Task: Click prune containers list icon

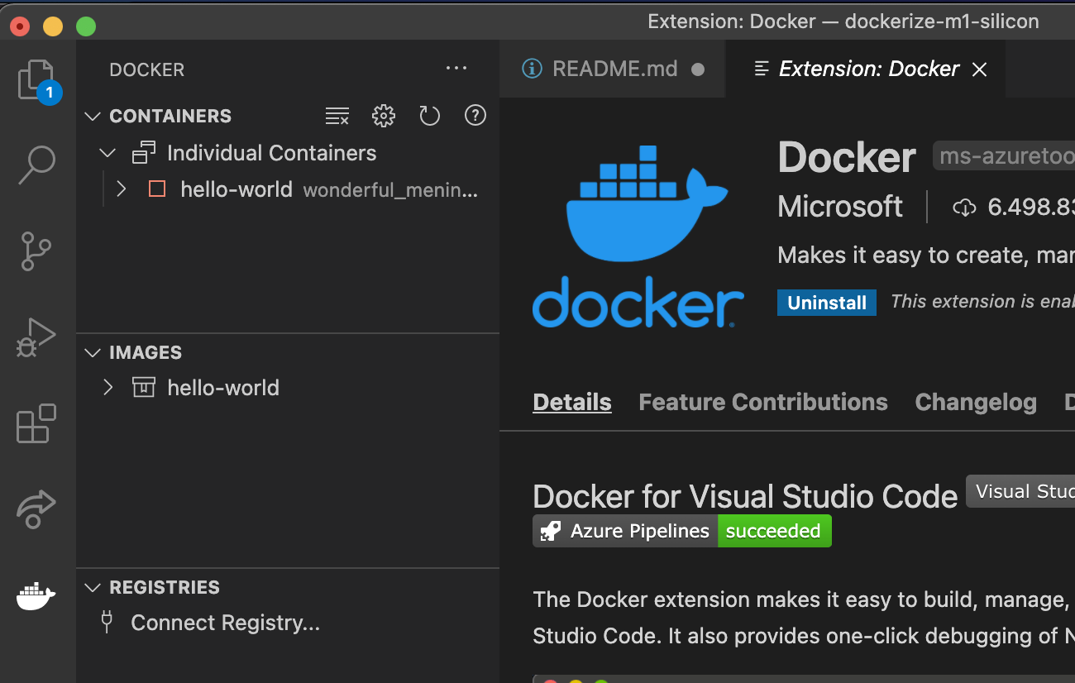Action: (337, 116)
